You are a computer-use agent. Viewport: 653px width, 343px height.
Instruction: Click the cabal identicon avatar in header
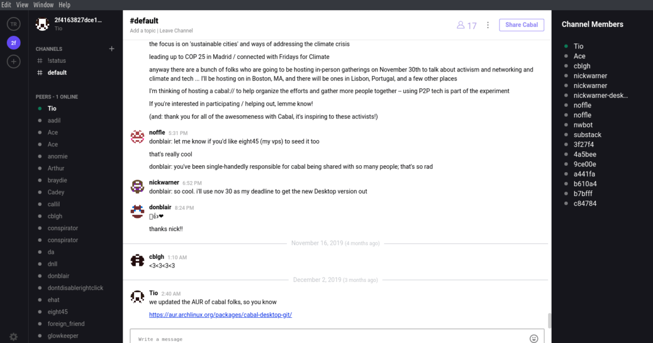(x=42, y=24)
